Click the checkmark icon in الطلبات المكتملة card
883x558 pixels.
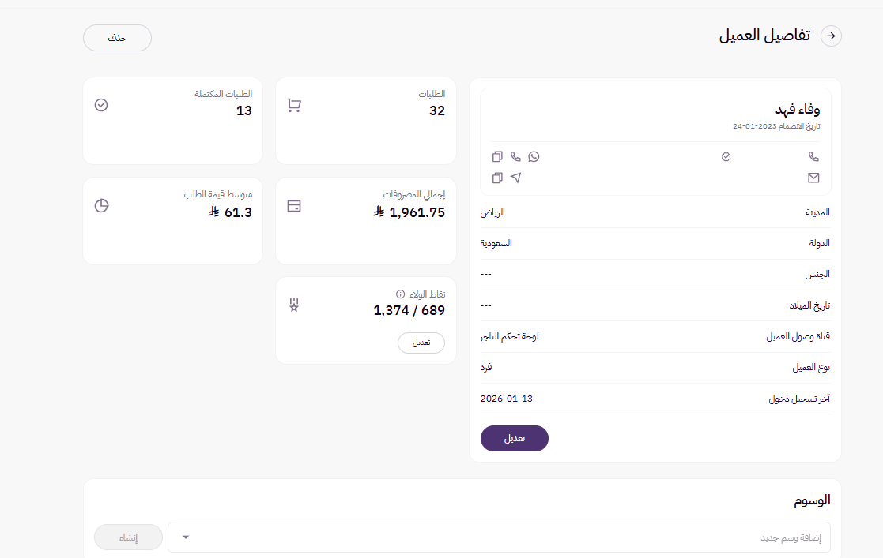pyautogui.click(x=101, y=105)
